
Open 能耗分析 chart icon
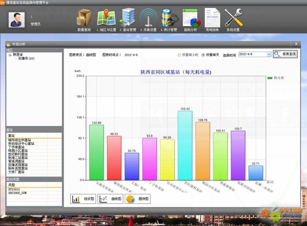coord(190,18)
